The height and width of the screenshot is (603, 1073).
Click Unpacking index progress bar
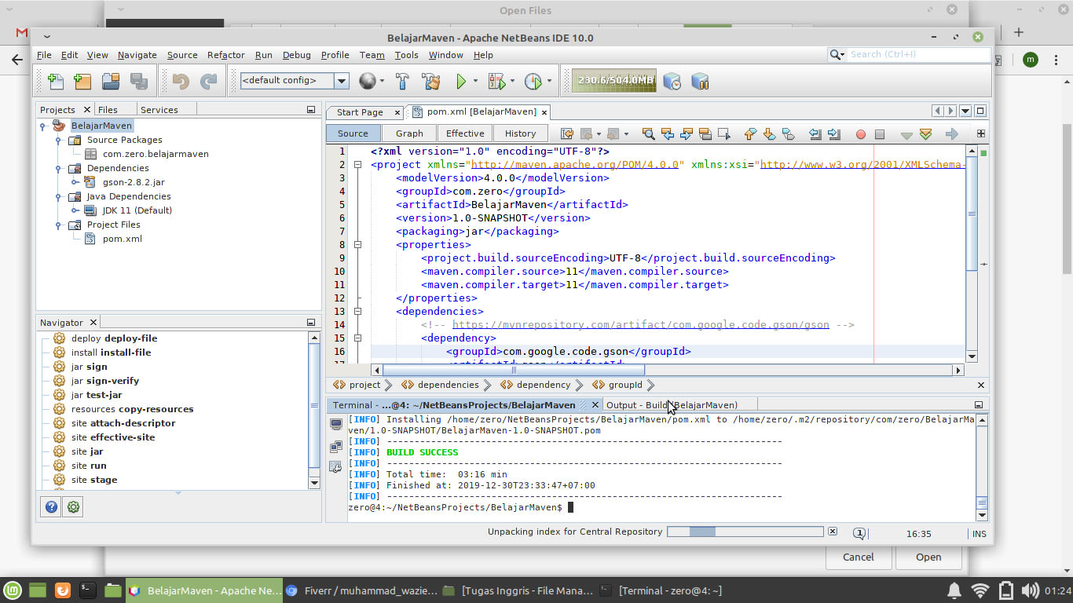click(745, 532)
